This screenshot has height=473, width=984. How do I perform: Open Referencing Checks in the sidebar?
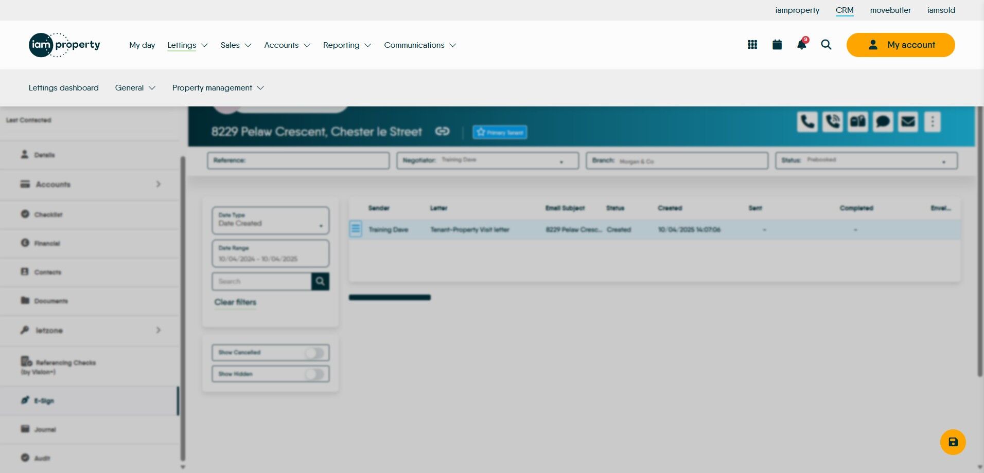90,366
